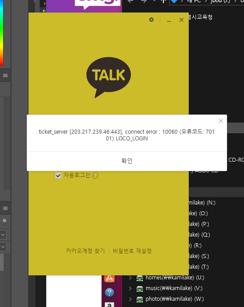Flip the small vertical toggle in the left panel
The image size is (244, 307).
pos(4,223)
